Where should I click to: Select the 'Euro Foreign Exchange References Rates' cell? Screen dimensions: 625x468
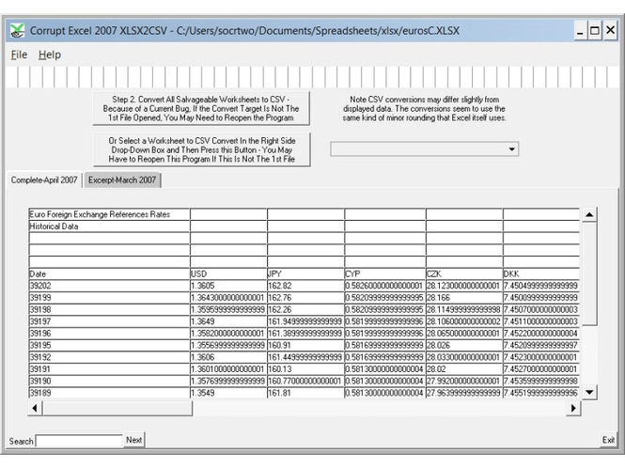coord(109,214)
